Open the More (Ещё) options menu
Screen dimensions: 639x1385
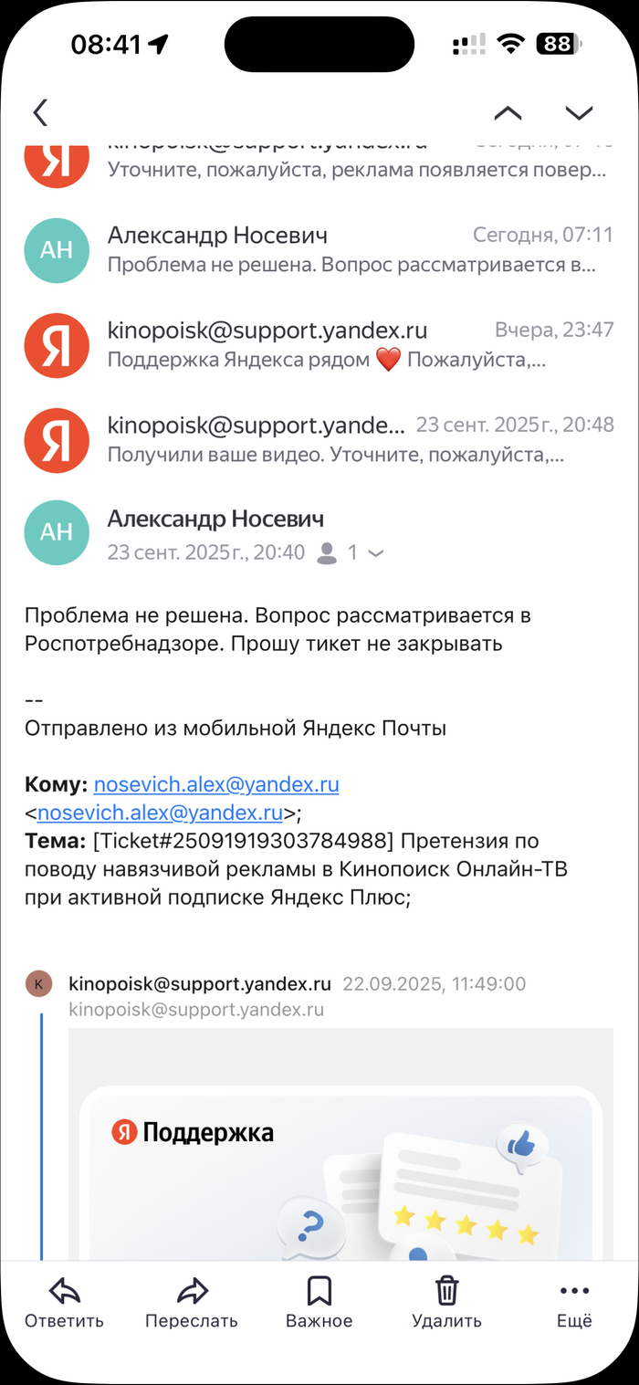574,1291
